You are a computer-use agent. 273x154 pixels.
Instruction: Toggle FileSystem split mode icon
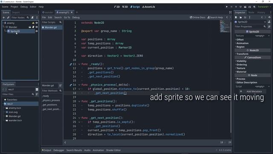coord(37,89)
